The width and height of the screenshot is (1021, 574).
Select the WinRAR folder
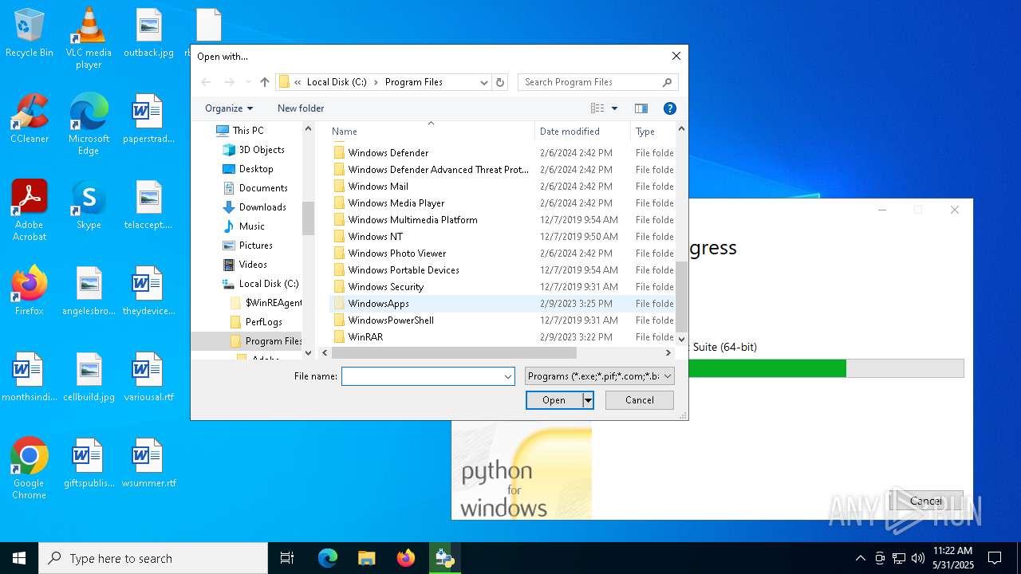tap(365, 337)
